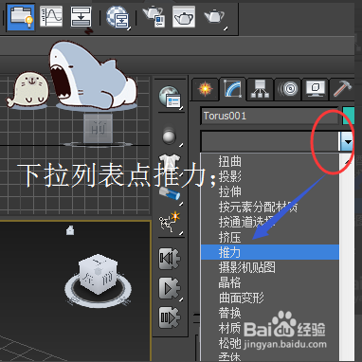Click the MassFX cloth shirt icon
This screenshot has height=362, width=362.
[169, 161]
